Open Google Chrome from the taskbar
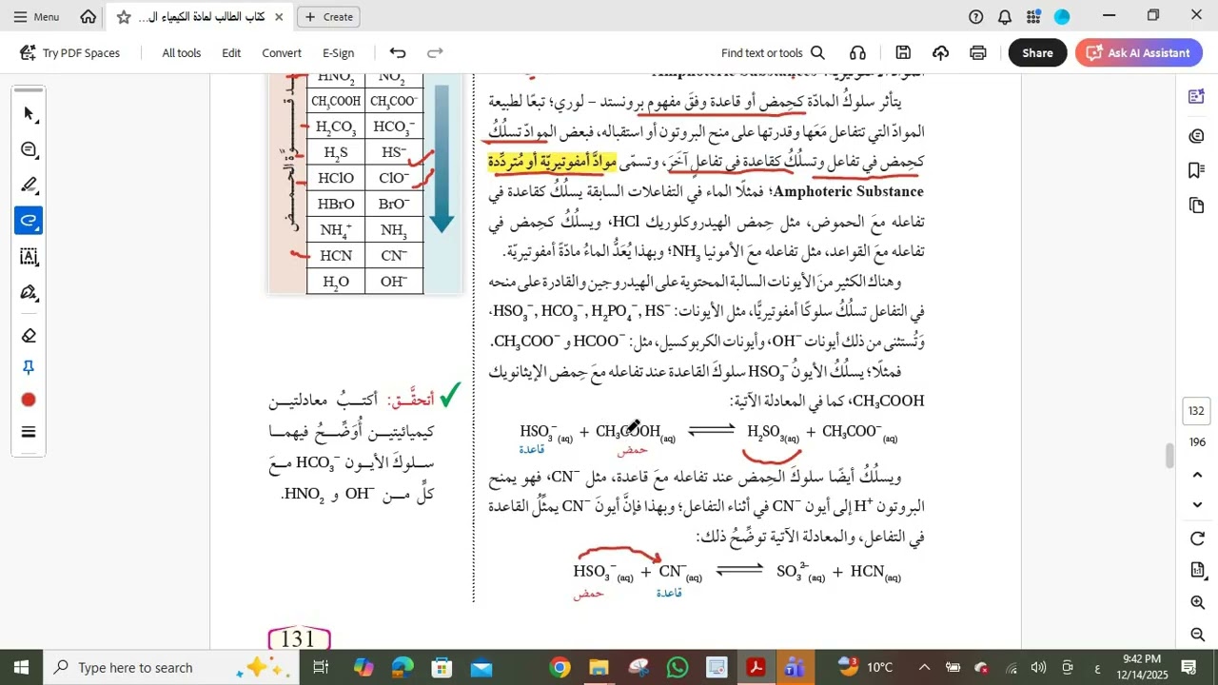Viewport: 1218px width, 685px height. (x=560, y=667)
